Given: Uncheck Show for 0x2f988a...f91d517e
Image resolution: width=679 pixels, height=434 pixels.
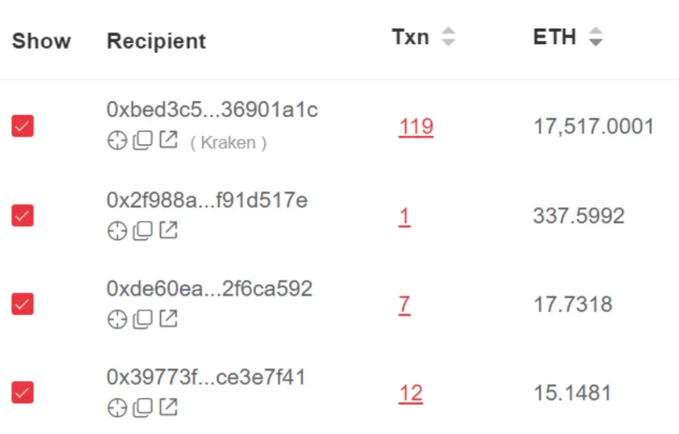Looking at the screenshot, I should pyautogui.click(x=23, y=216).
